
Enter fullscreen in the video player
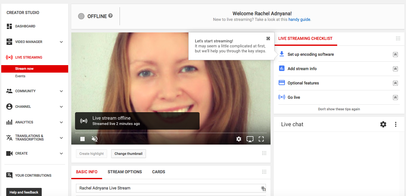coord(261,139)
